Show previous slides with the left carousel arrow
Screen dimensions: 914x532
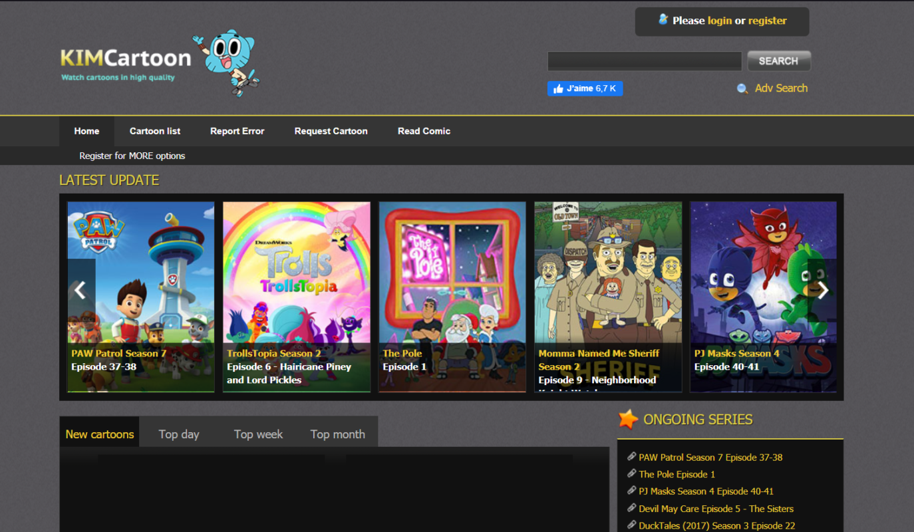tap(81, 291)
